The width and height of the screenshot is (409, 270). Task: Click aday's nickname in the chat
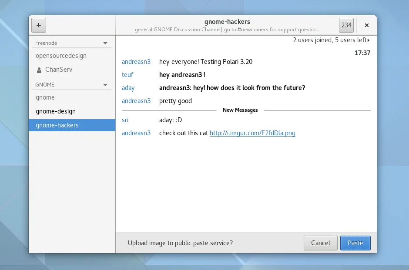pos(128,88)
